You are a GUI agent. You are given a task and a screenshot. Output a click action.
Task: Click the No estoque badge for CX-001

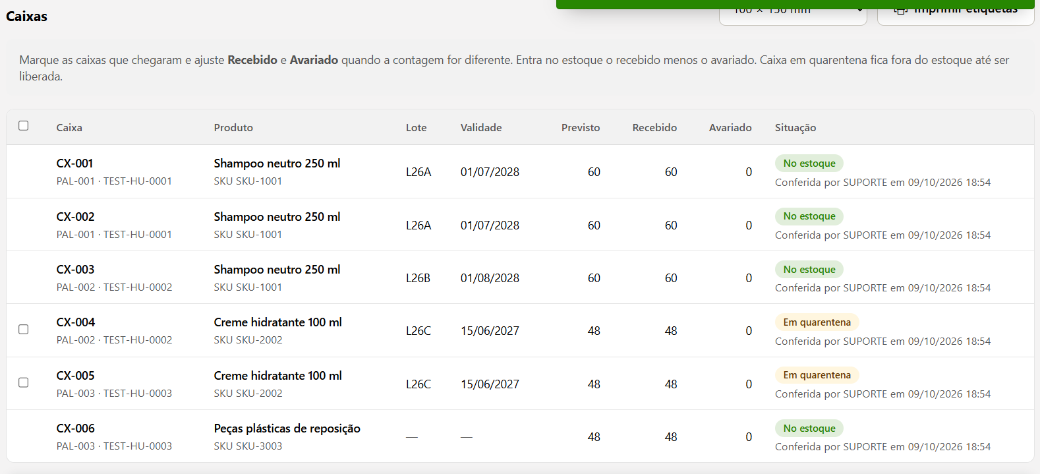coord(809,163)
